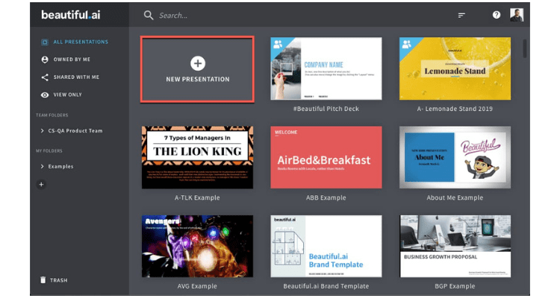Click the 'A-TLK Example' title
Image resolution: width=560 pixels, height=298 pixels.
click(x=197, y=197)
